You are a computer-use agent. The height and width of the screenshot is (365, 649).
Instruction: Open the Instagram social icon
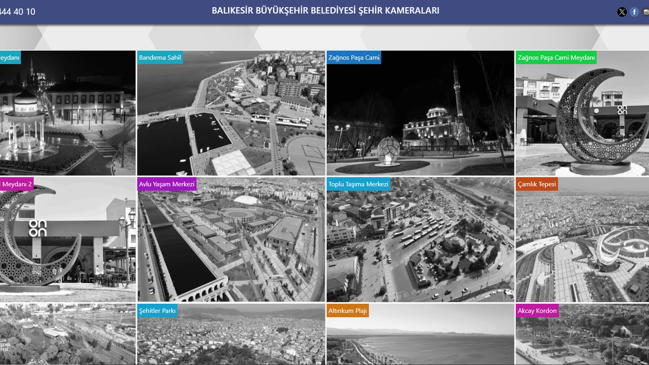[646, 12]
